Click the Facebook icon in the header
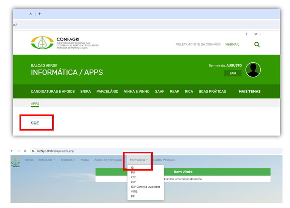290x208 pixels. click(246, 34)
